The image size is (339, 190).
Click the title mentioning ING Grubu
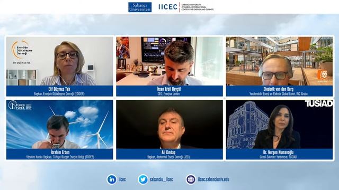click(x=279, y=94)
